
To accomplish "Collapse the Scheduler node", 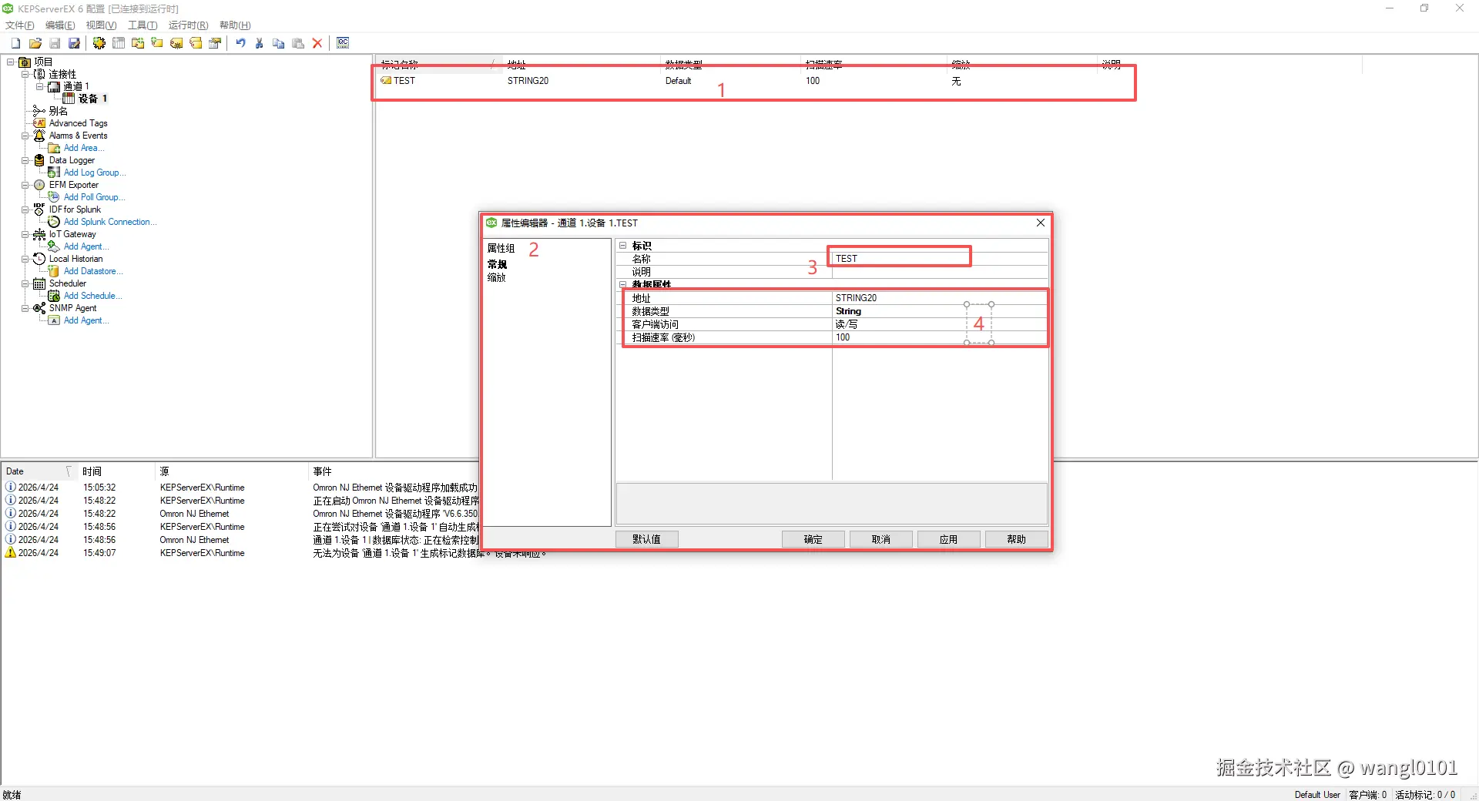I will (x=25, y=283).
